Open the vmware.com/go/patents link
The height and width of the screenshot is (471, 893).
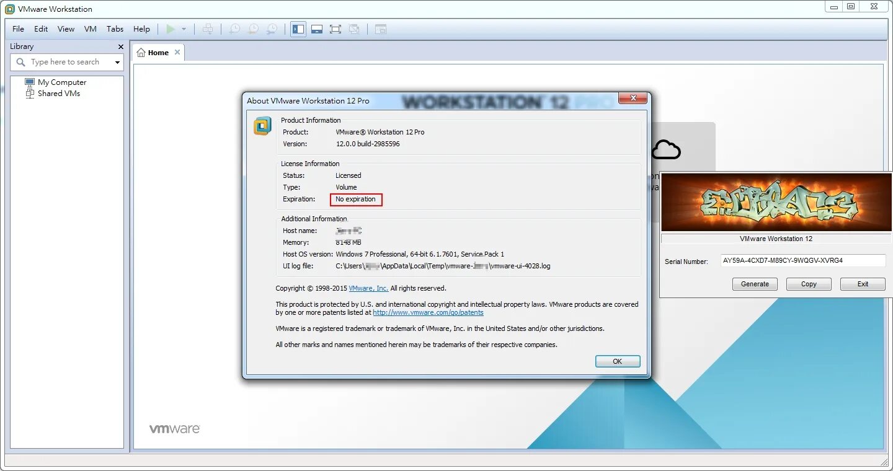428,313
